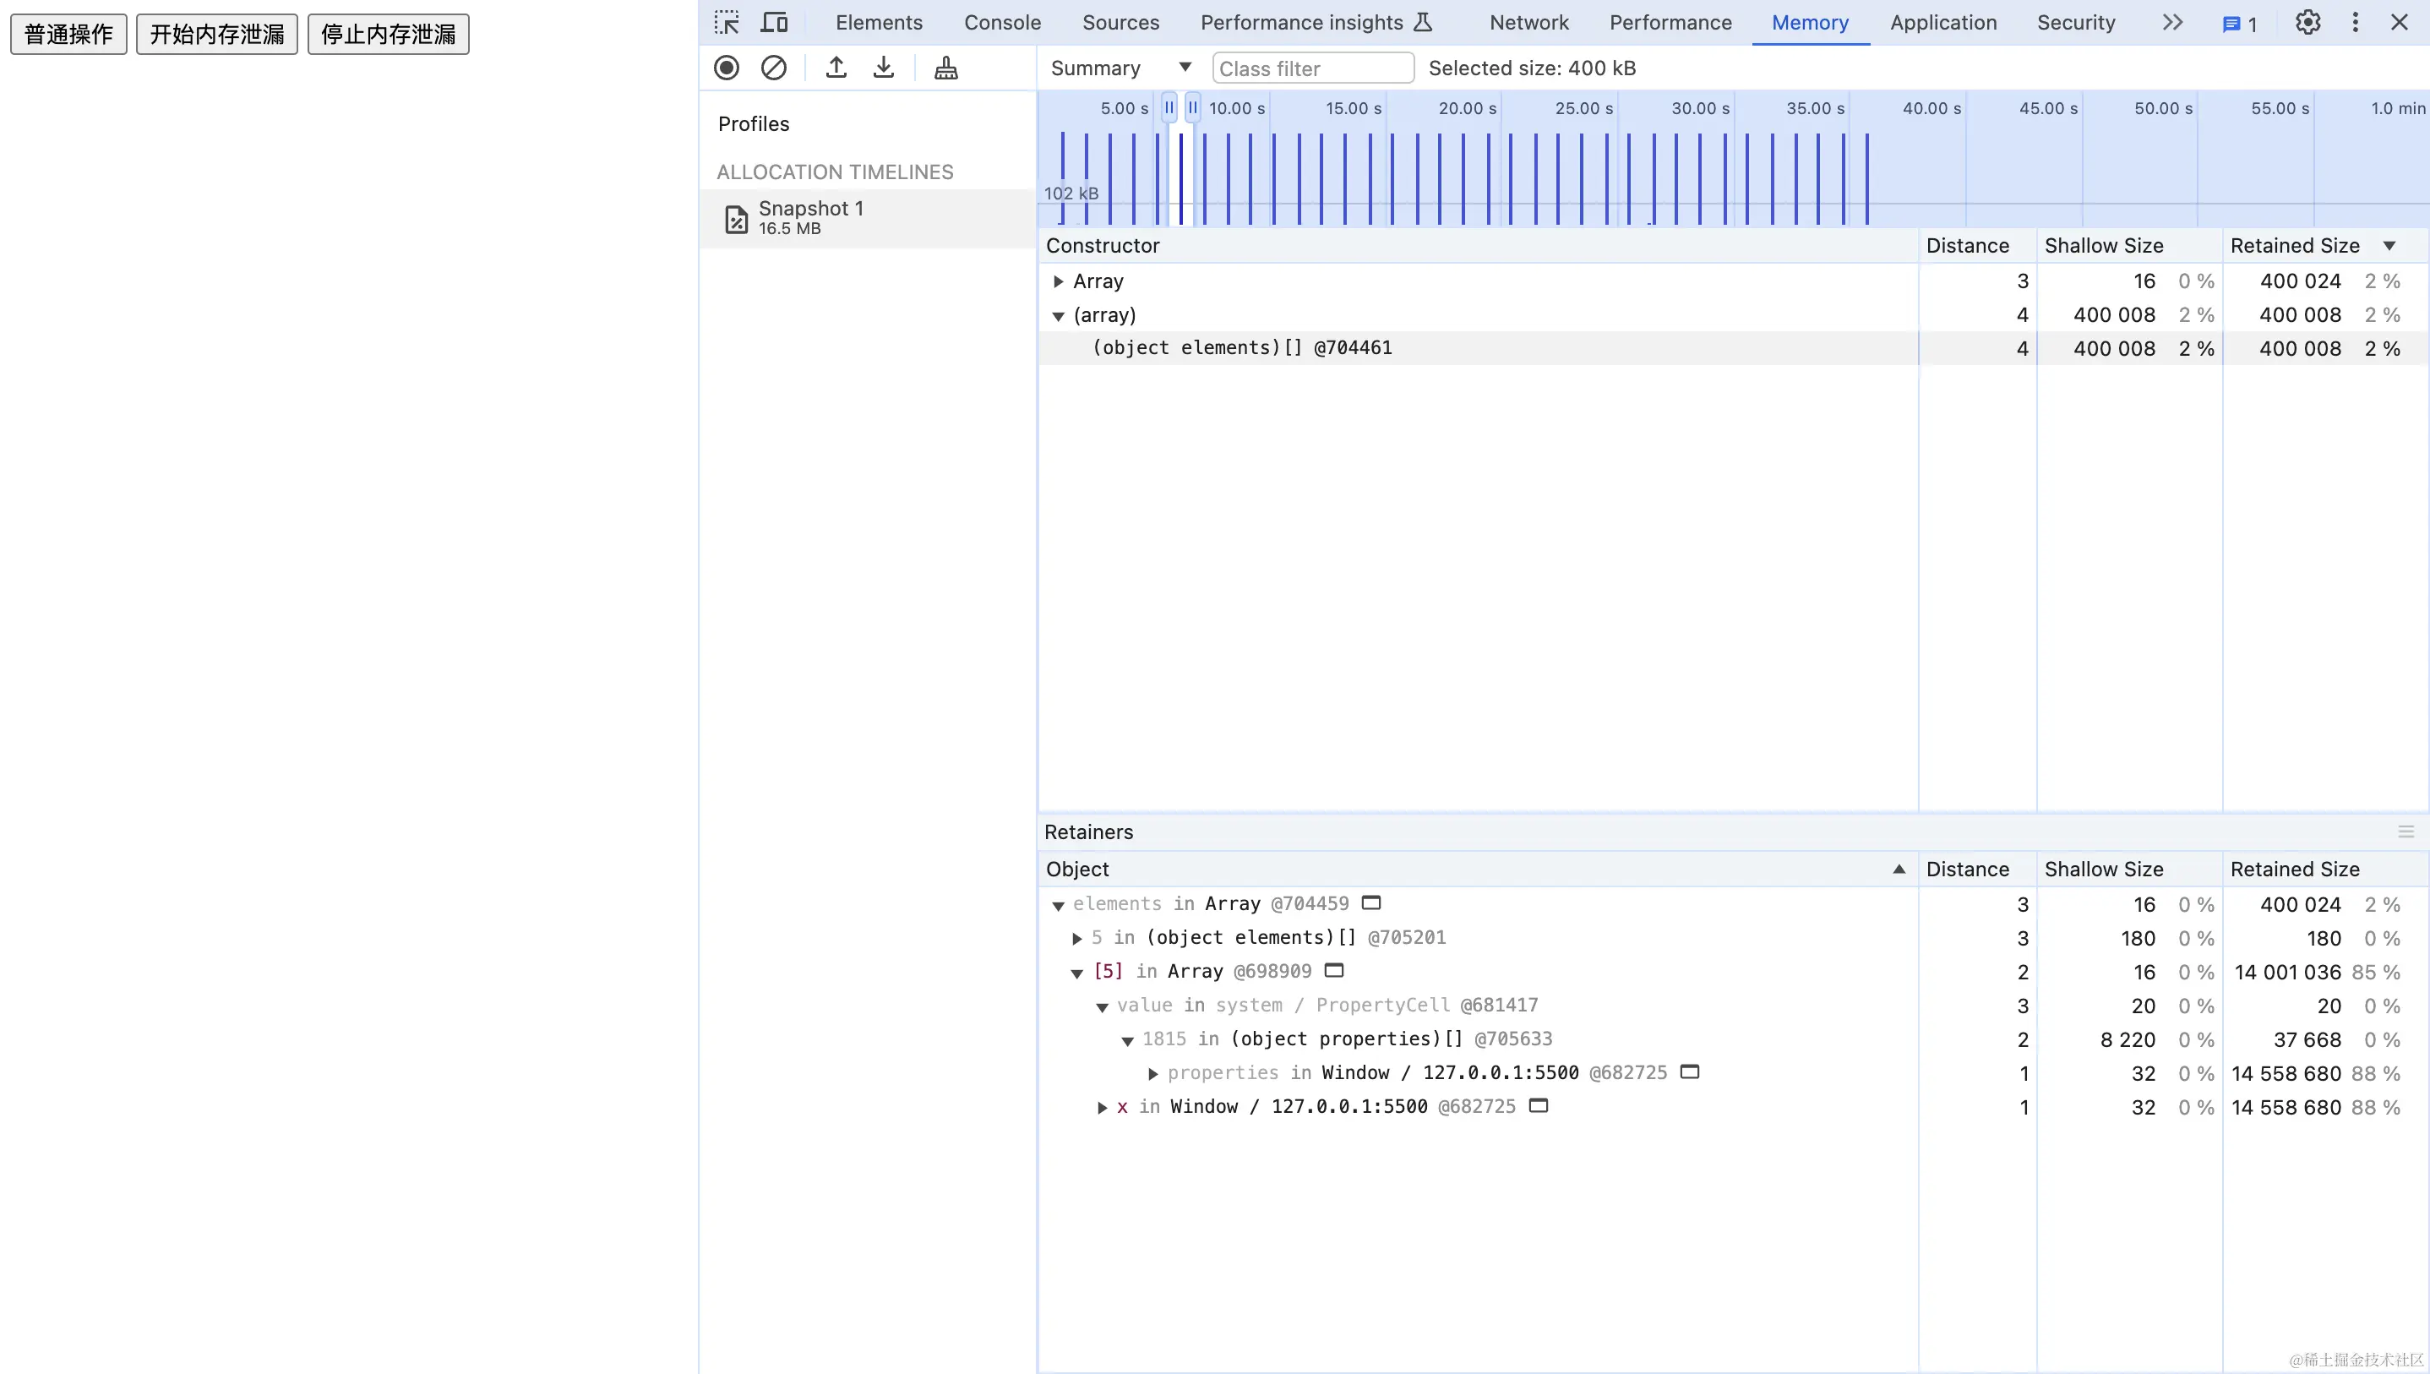Click the load profile upload icon
The width and height of the screenshot is (2430, 1374).
click(836, 68)
